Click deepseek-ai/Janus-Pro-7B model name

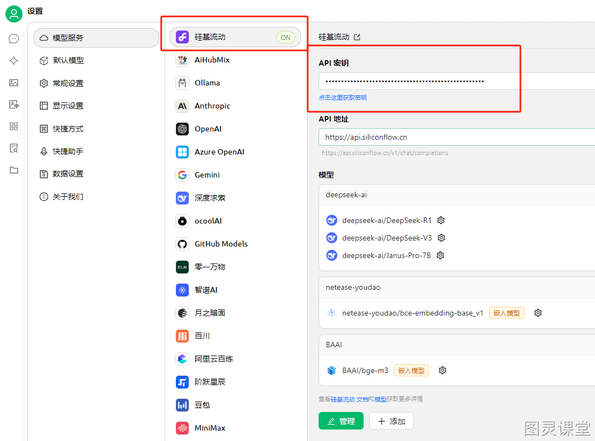coord(386,255)
